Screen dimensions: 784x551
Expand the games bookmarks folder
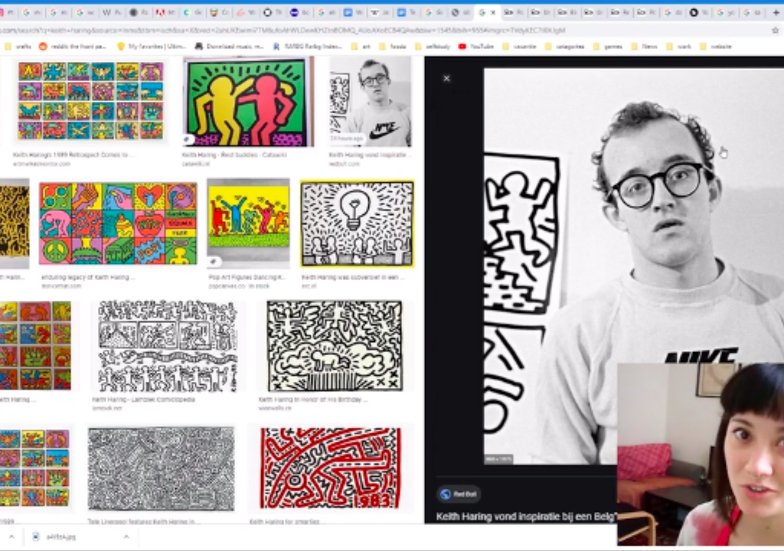(x=608, y=47)
